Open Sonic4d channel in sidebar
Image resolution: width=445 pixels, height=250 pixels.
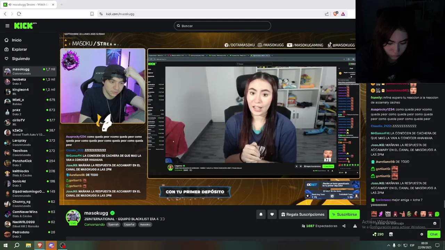tap(30, 183)
